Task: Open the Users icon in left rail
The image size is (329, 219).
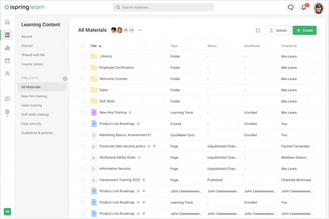Action: pos(7,73)
